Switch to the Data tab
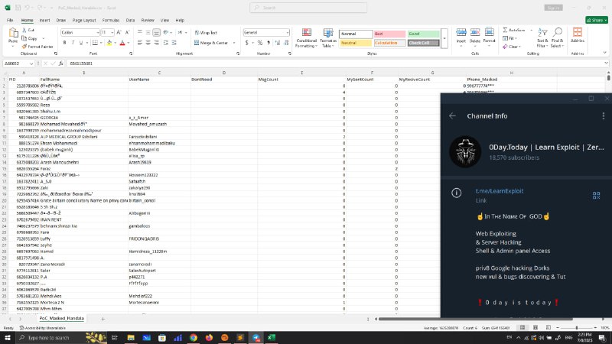The image size is (612, 344). point(130,21)
